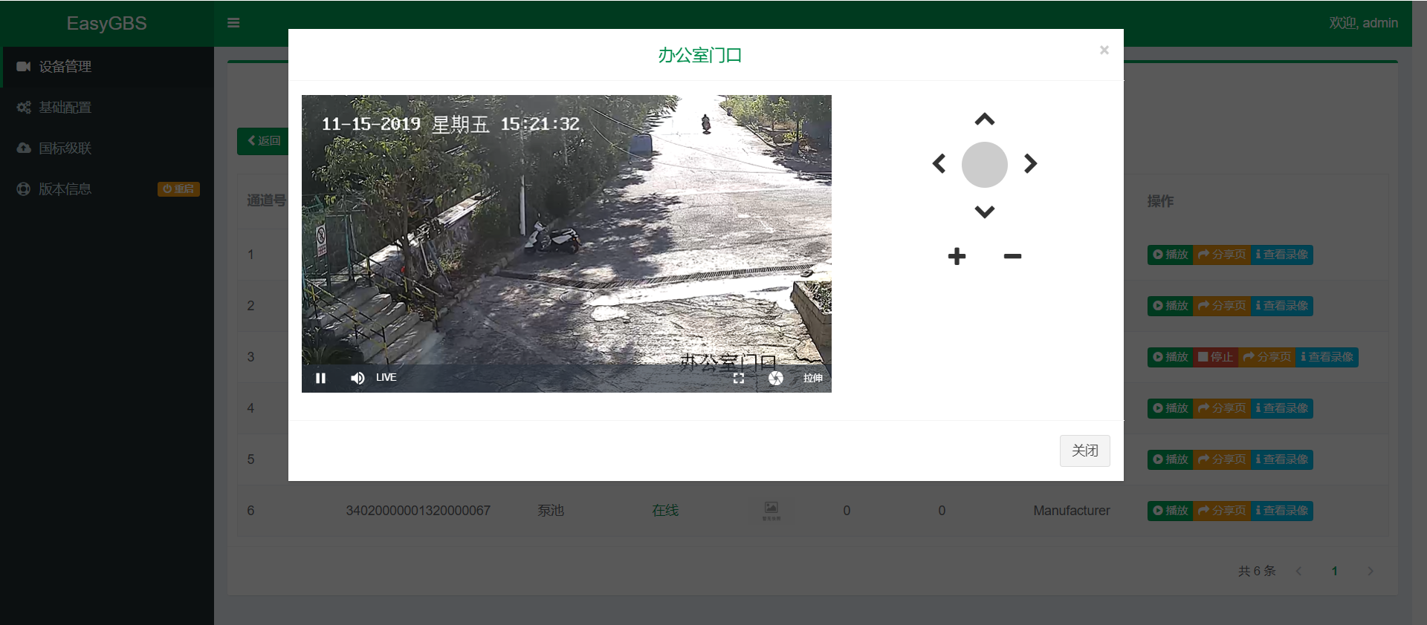
Task: Open the snapshot image icon in row 6
Action: (x=771, y=510)
